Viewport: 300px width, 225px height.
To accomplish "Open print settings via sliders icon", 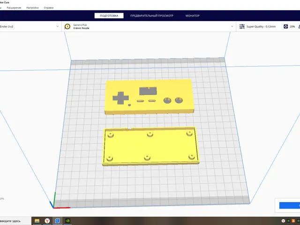I will pos(242,26).
